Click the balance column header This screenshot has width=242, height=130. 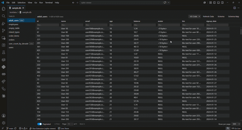137,21
